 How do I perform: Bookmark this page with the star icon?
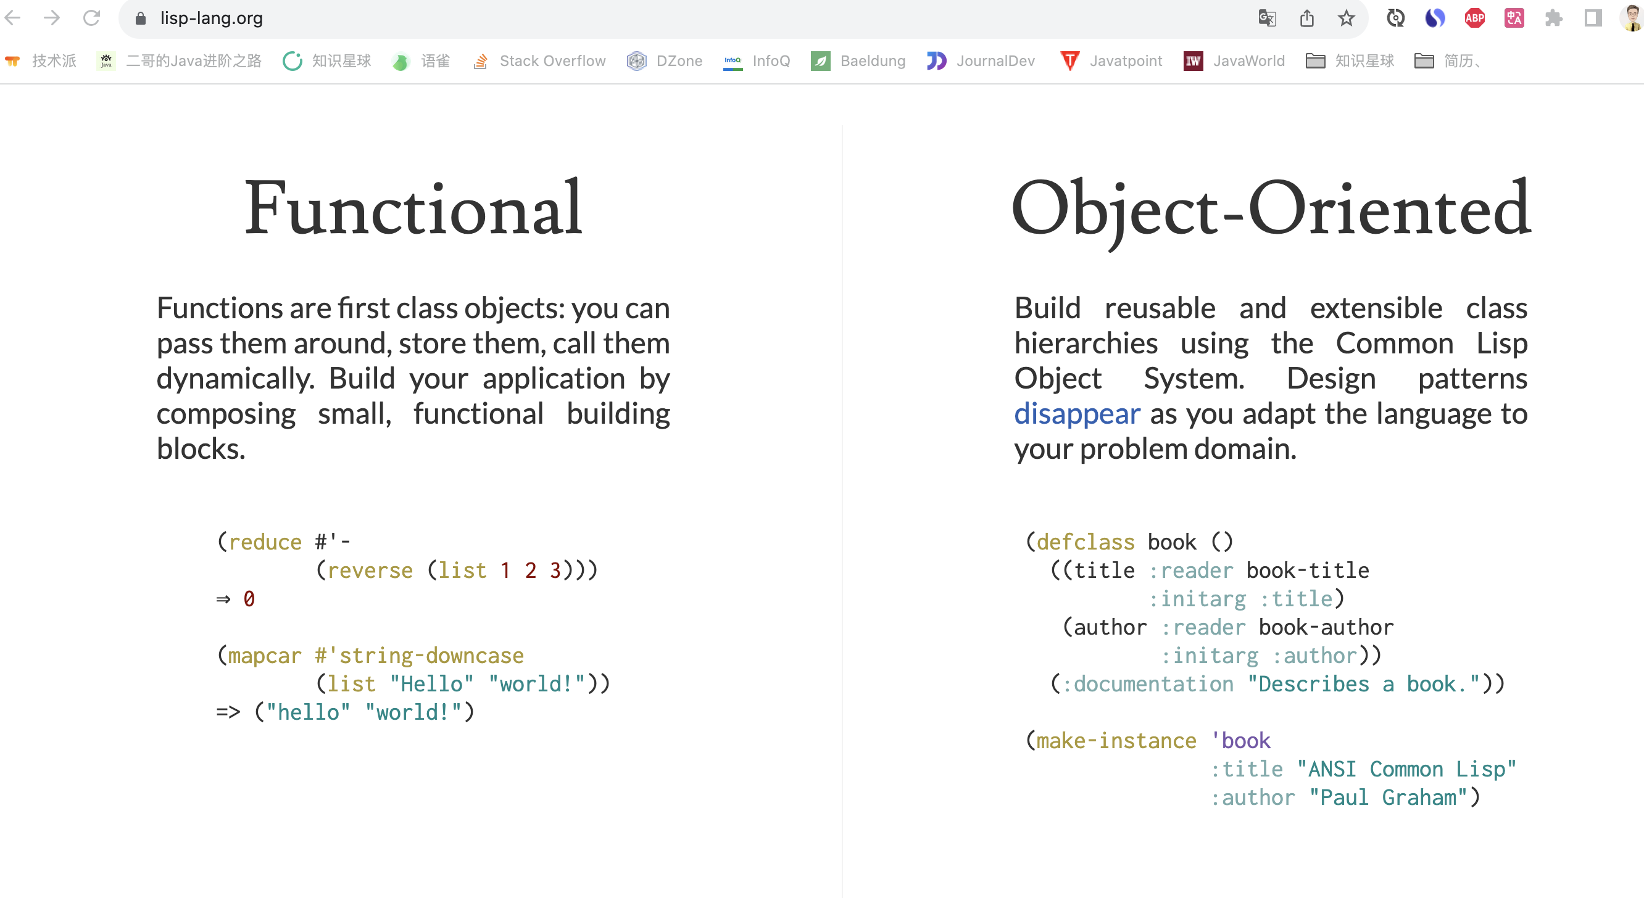1346,18
